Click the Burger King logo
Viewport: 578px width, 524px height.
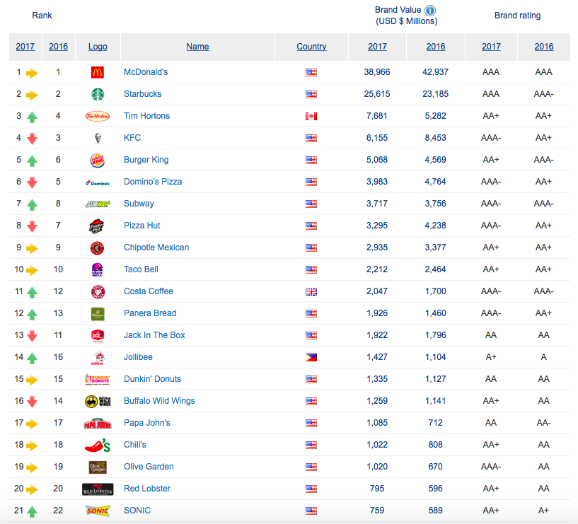pyautogui.click(x=98, y=160)
